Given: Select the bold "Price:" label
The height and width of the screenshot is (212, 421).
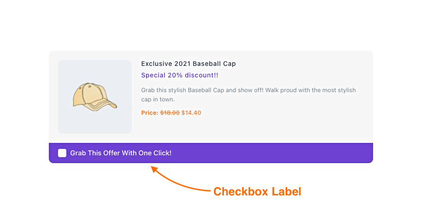Looking at the screenshot, I should (150, 112).
